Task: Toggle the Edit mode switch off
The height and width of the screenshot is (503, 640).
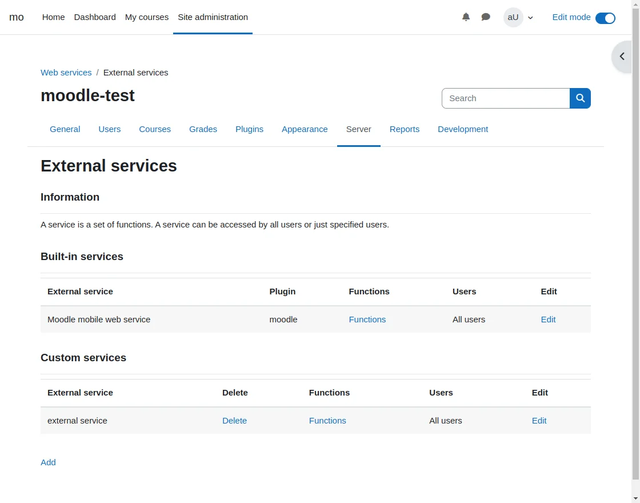Action: (x=605, y=18)
